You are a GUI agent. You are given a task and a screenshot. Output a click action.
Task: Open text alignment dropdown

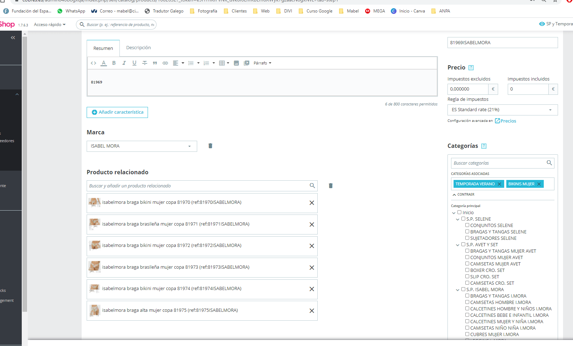tap(179, 63)
